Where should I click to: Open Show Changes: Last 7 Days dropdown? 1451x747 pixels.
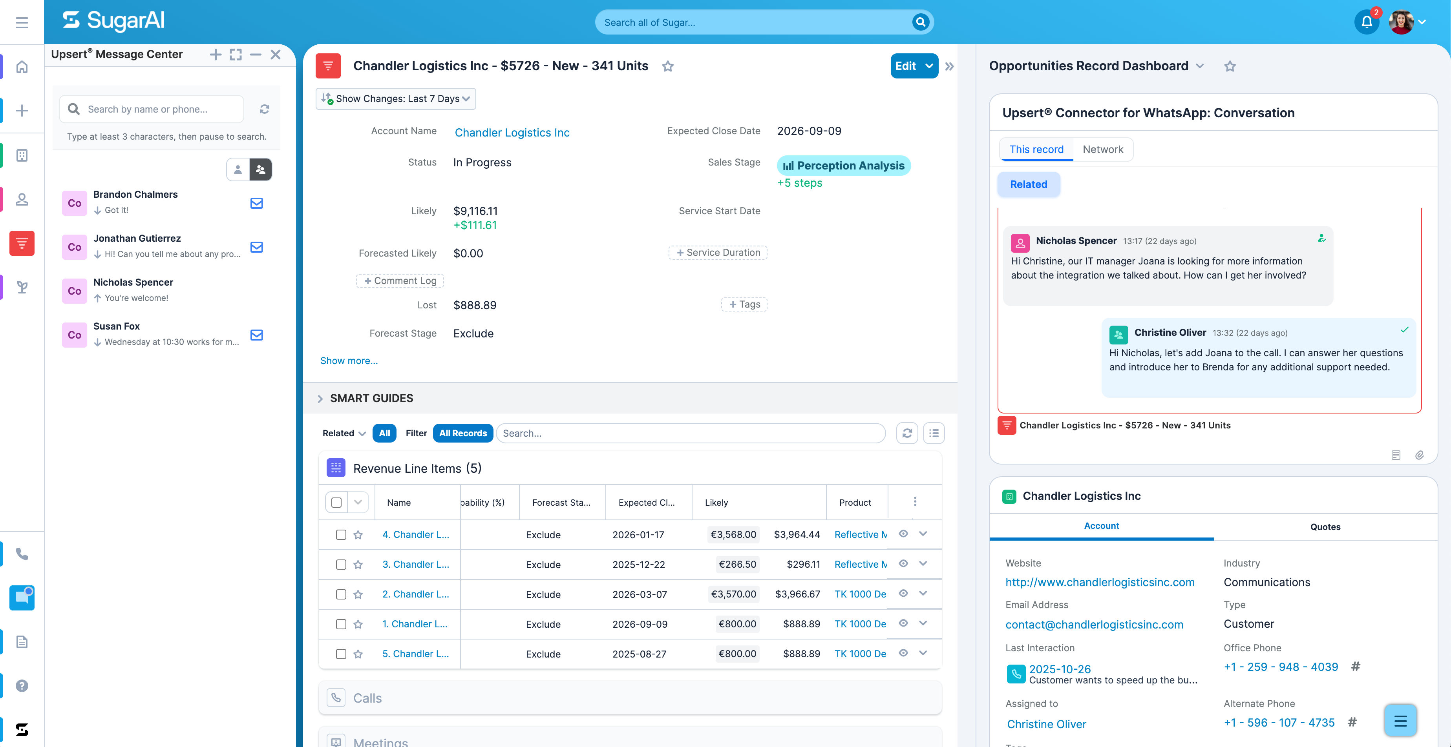(x=395, y=98)
